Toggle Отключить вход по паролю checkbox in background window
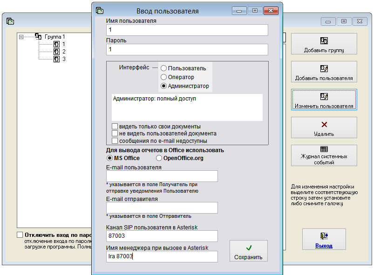373x275 pixels. tap(20, 235)
